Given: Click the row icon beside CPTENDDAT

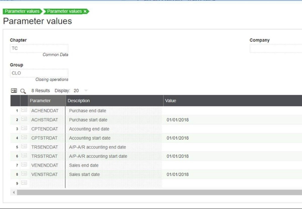Looking at the screenshot, I should point(24,129).
